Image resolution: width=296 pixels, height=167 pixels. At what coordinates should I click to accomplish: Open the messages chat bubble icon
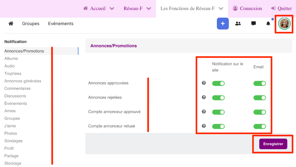click(x=253, y=24)
